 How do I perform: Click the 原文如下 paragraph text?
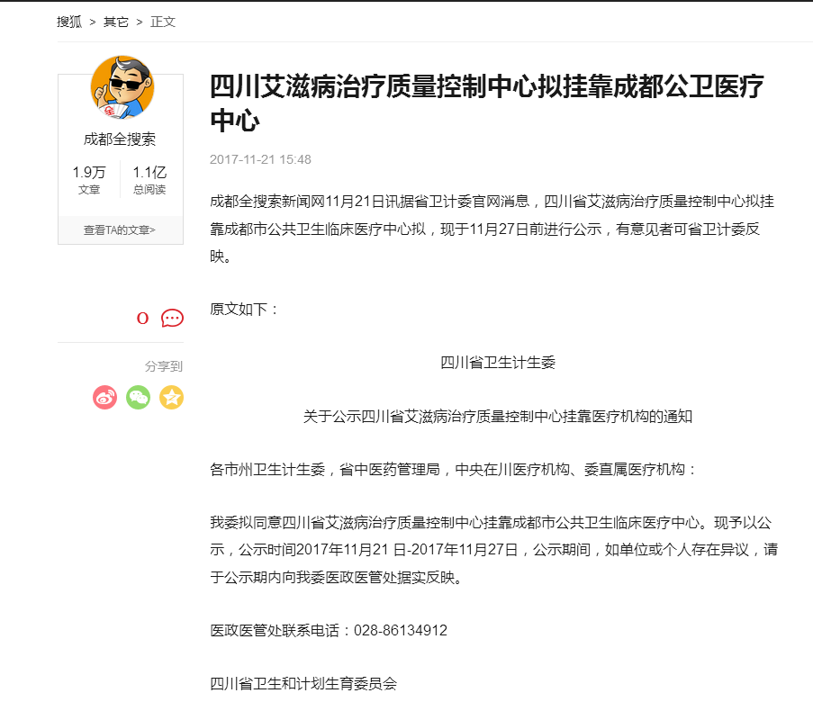pyautogui.click(x=244, y=310)
